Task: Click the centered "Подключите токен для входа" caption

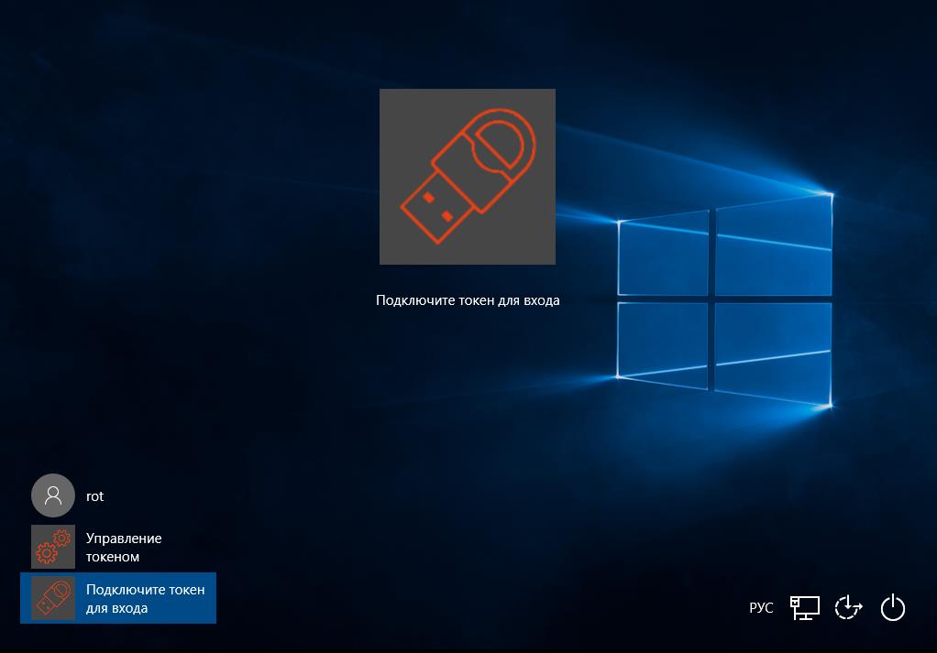Action: click(468, 300)
